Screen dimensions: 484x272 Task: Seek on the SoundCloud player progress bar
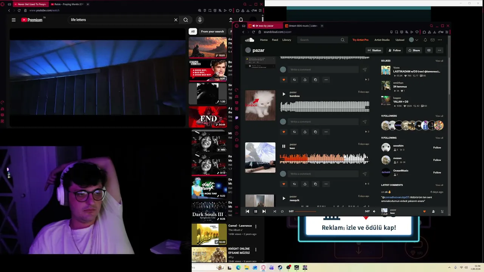tap(330, 212)
